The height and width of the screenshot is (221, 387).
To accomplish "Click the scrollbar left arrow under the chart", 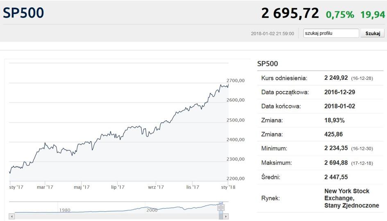I will 12,216.
